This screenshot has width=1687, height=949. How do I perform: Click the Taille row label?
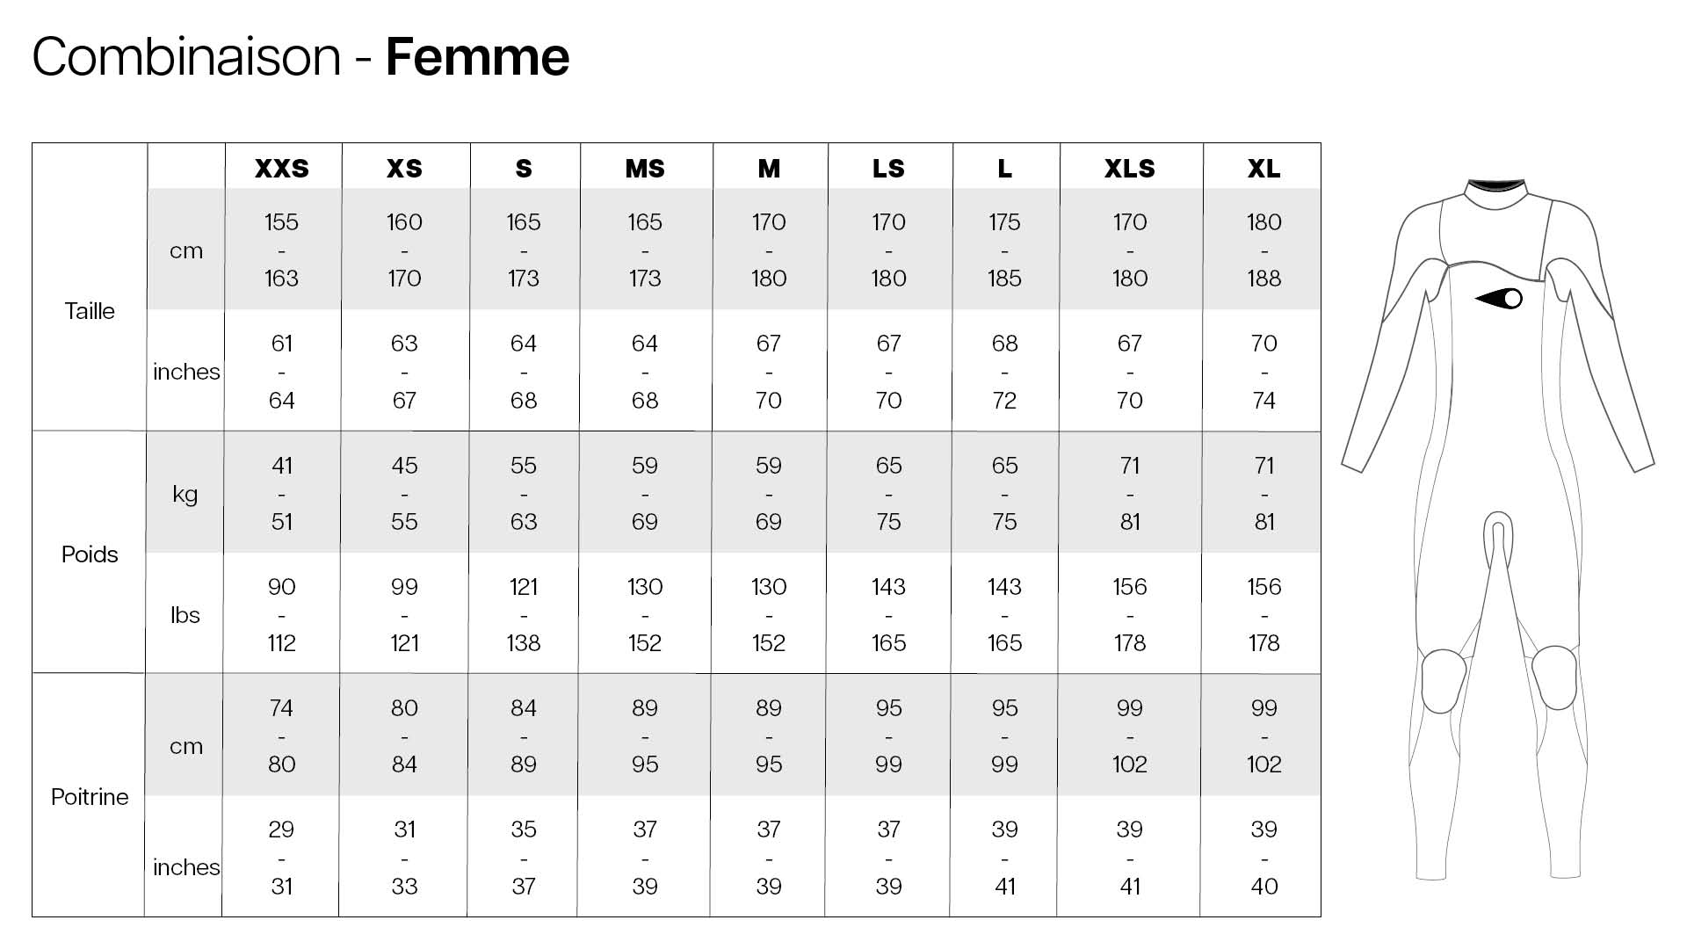(x=90, y=311)
